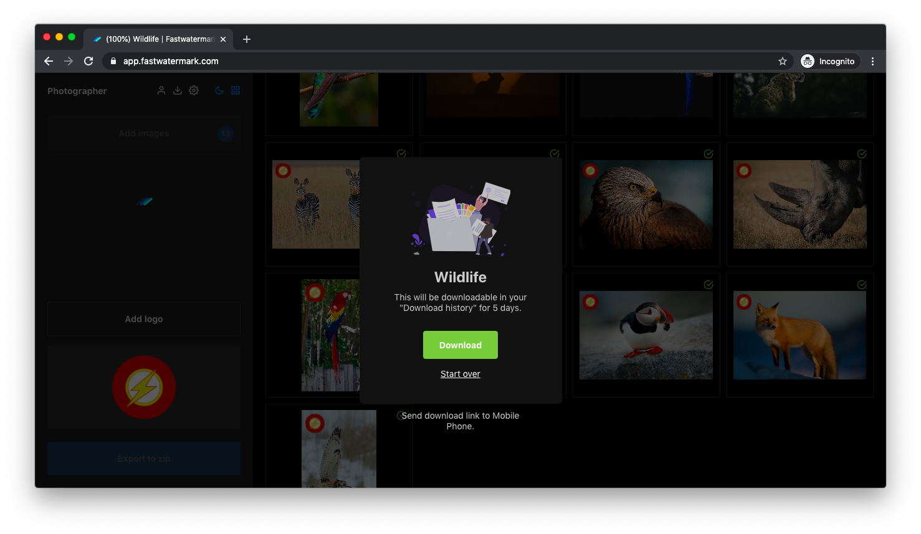Open the user account icon

[x=161, y=90]
